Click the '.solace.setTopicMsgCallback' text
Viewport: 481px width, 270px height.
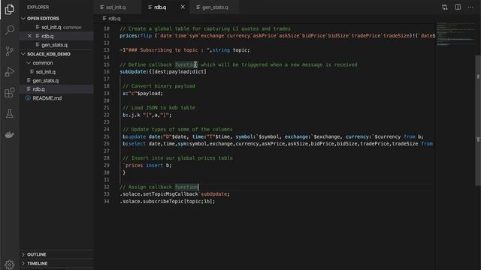click(159, 194)
